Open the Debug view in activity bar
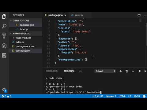Viewport: 147px width, 110px height. (4, 46)
